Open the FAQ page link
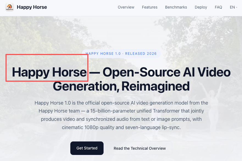The width and height of the screenshot is (242, 161). click(x=218, y=7)
